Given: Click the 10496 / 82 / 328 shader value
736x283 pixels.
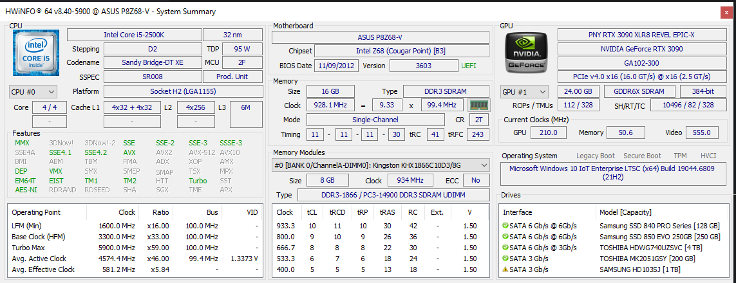Looking at the screenshot, I should (688, 105).
